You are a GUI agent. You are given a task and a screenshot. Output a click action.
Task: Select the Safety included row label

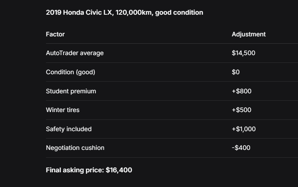pyautogui.click(x=68, y=129)
